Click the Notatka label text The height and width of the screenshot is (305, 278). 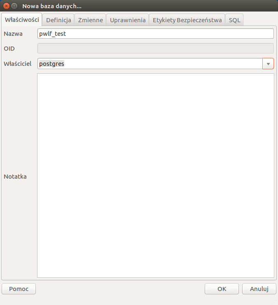pyautogui.click(x=15, y=177)
